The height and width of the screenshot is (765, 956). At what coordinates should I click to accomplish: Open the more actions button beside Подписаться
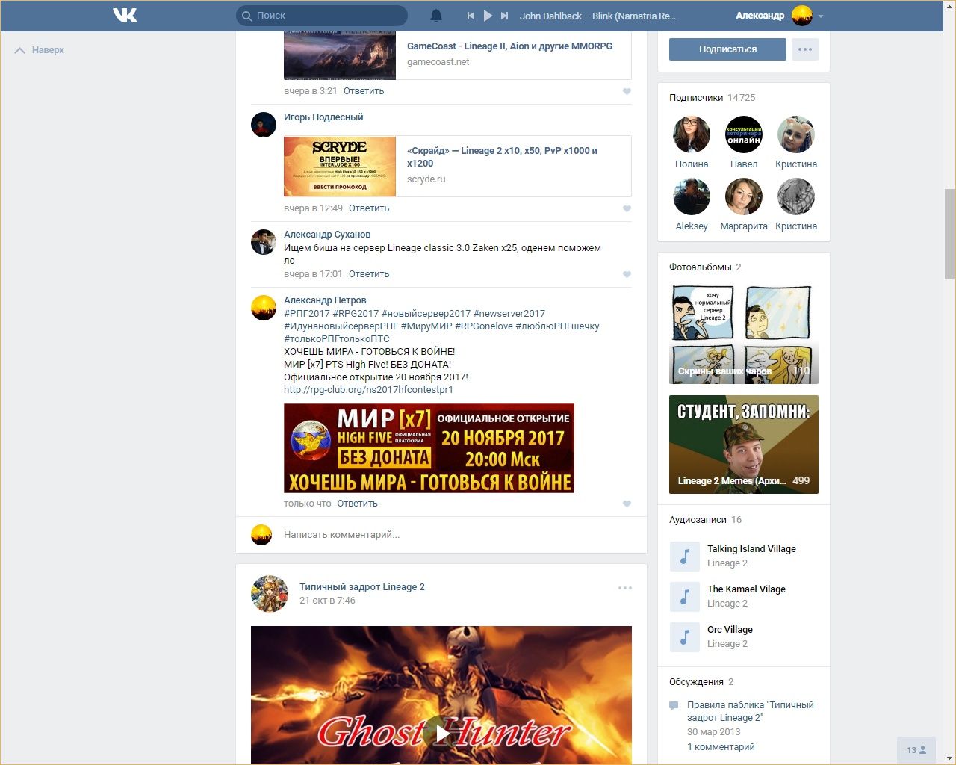click(x=804, y=49)
